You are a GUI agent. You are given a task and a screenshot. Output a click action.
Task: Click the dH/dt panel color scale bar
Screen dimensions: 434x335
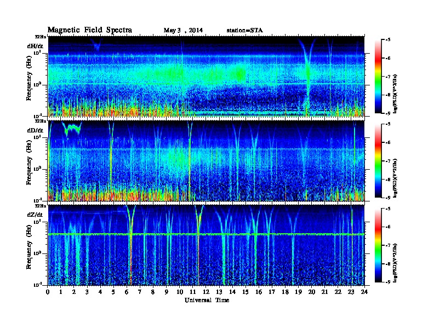pos(378,76)
